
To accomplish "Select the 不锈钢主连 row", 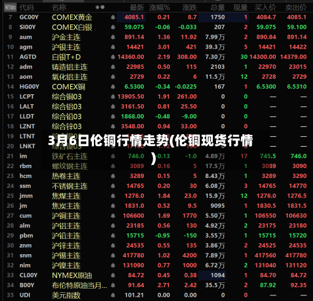I will (x=156, y=186).
